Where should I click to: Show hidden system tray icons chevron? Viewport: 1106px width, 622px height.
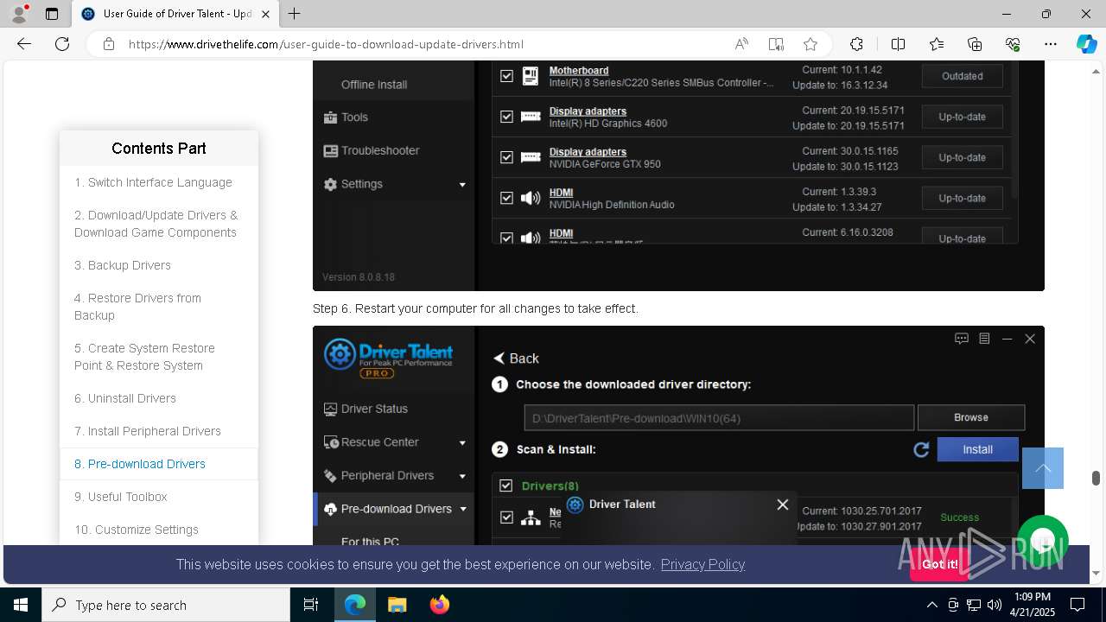tap(932, 605)
